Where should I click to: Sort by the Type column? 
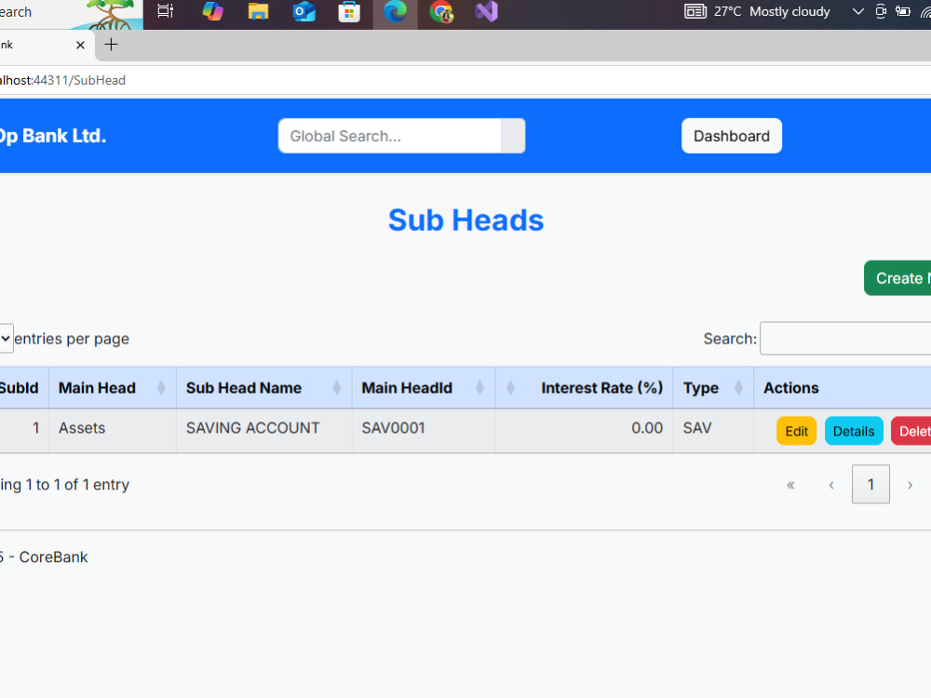[x=713, y=387]
